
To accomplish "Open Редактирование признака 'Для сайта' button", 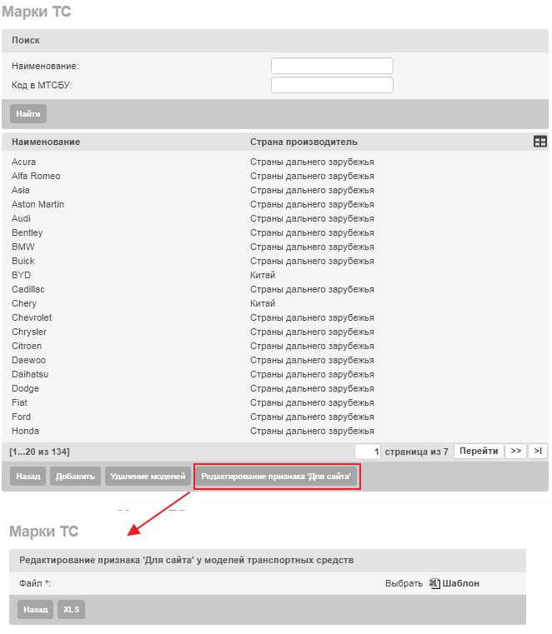I will (x=276, y=477).
